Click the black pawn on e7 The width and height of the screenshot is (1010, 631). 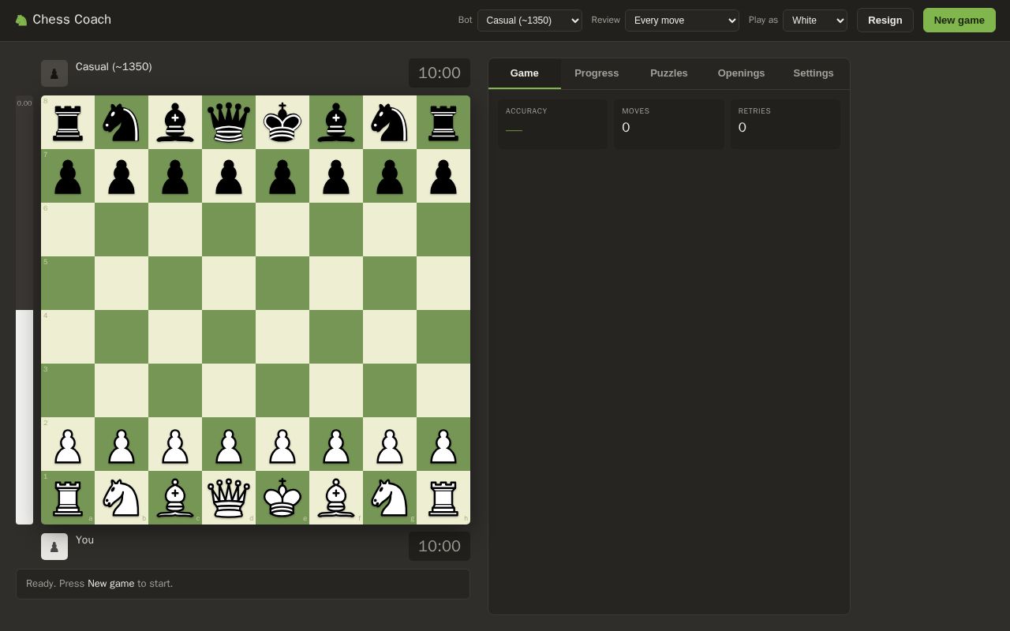(282, 176)
